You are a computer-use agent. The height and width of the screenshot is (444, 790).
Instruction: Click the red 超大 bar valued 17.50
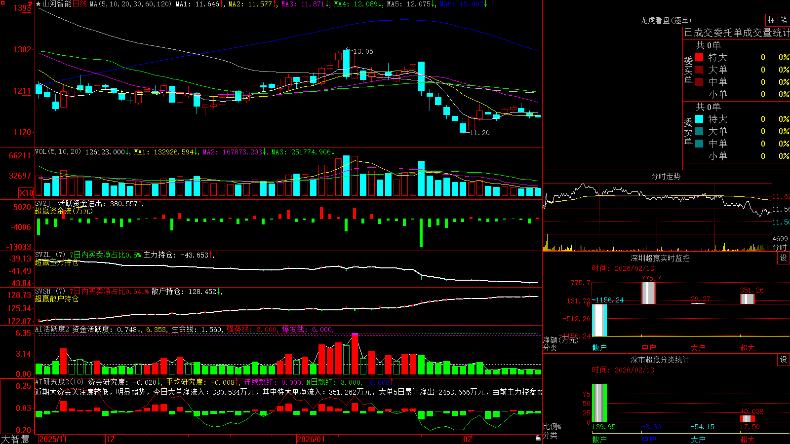[748, 419]
